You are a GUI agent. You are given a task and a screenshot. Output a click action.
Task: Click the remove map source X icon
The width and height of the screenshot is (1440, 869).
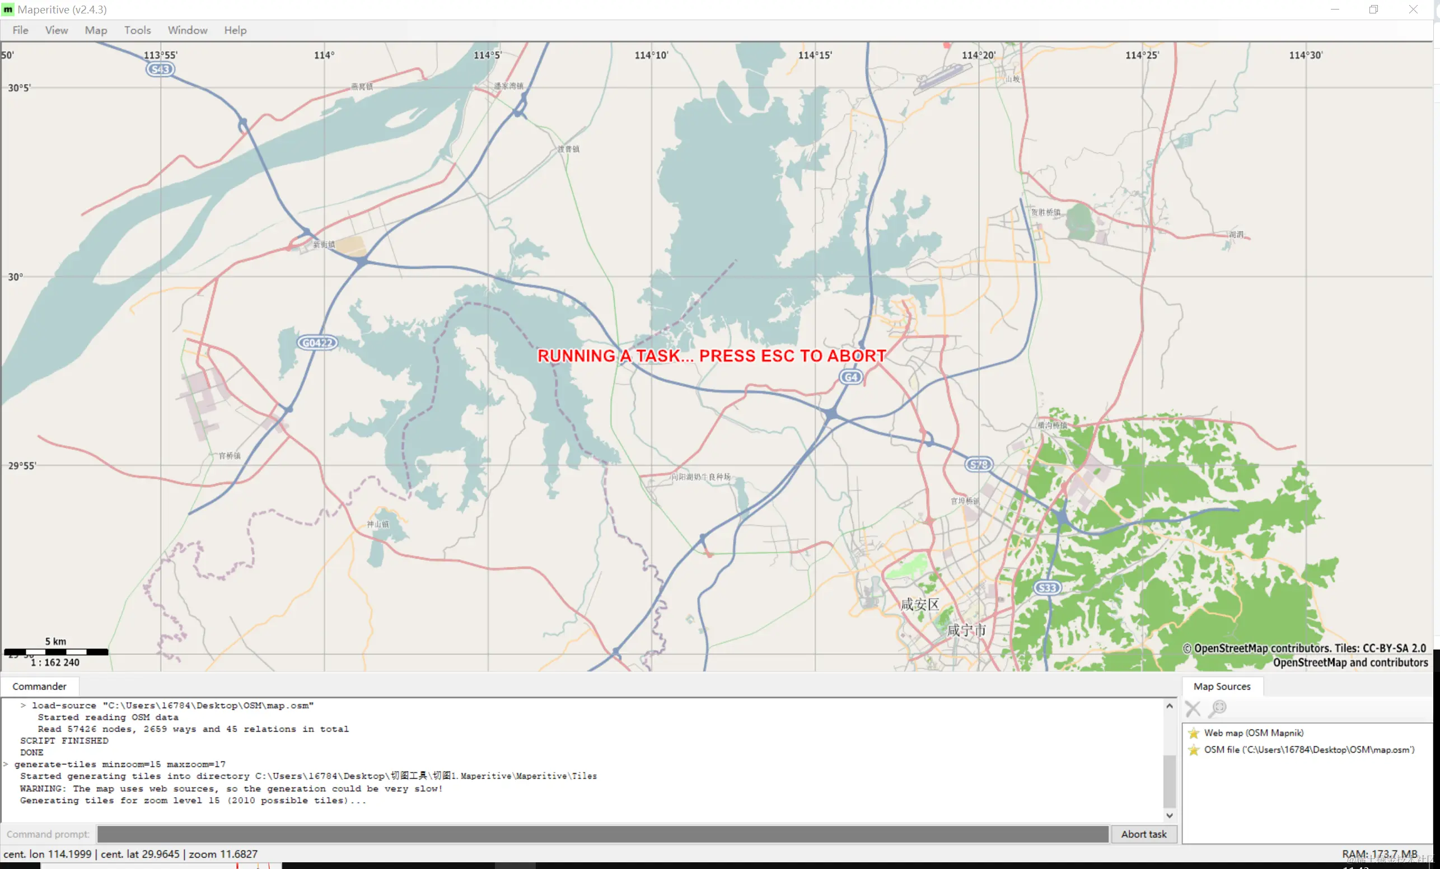click(1193, 709)
